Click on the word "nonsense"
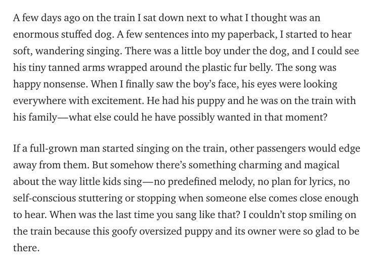Screen dimensions: 384x262 click(x=65, y=84)
